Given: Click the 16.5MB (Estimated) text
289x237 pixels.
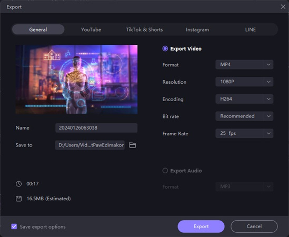Looking at the screenshot, I should point(48,199).
